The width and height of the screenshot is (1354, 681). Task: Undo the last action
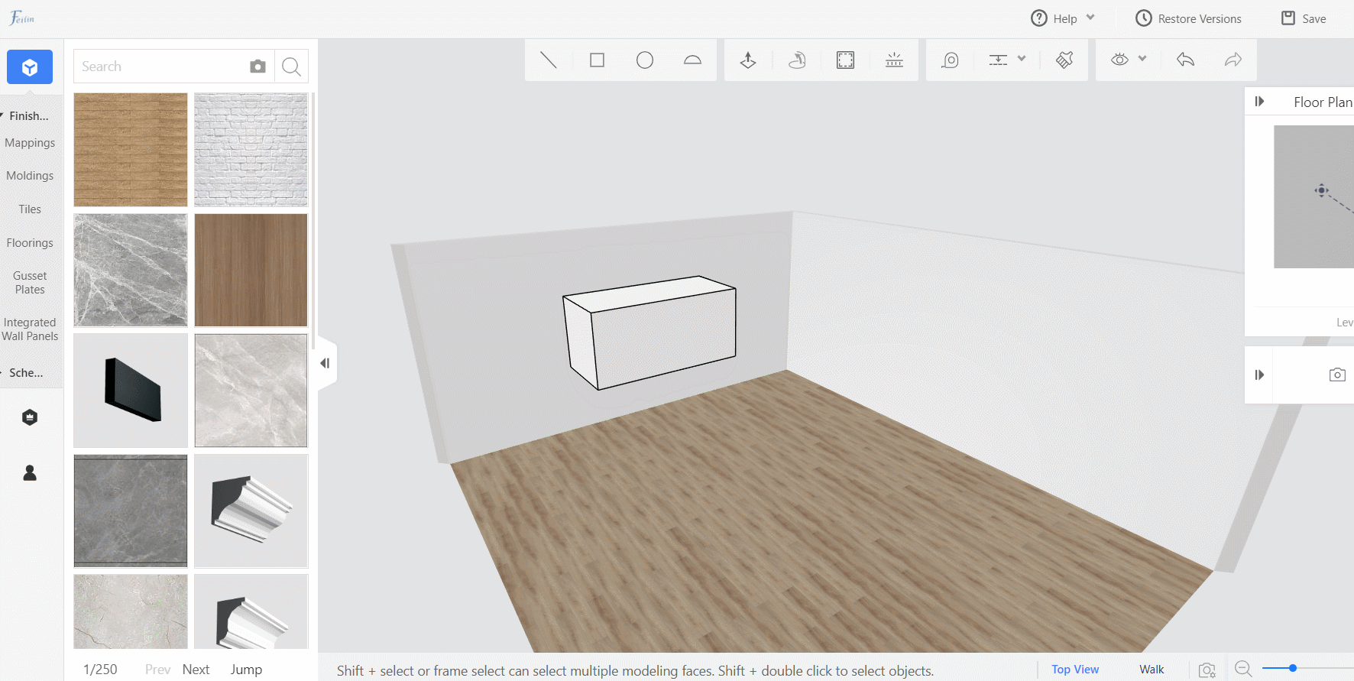coord(1185,60)
